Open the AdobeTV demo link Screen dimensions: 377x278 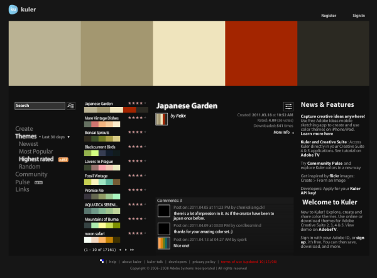[x=327, y=230]
